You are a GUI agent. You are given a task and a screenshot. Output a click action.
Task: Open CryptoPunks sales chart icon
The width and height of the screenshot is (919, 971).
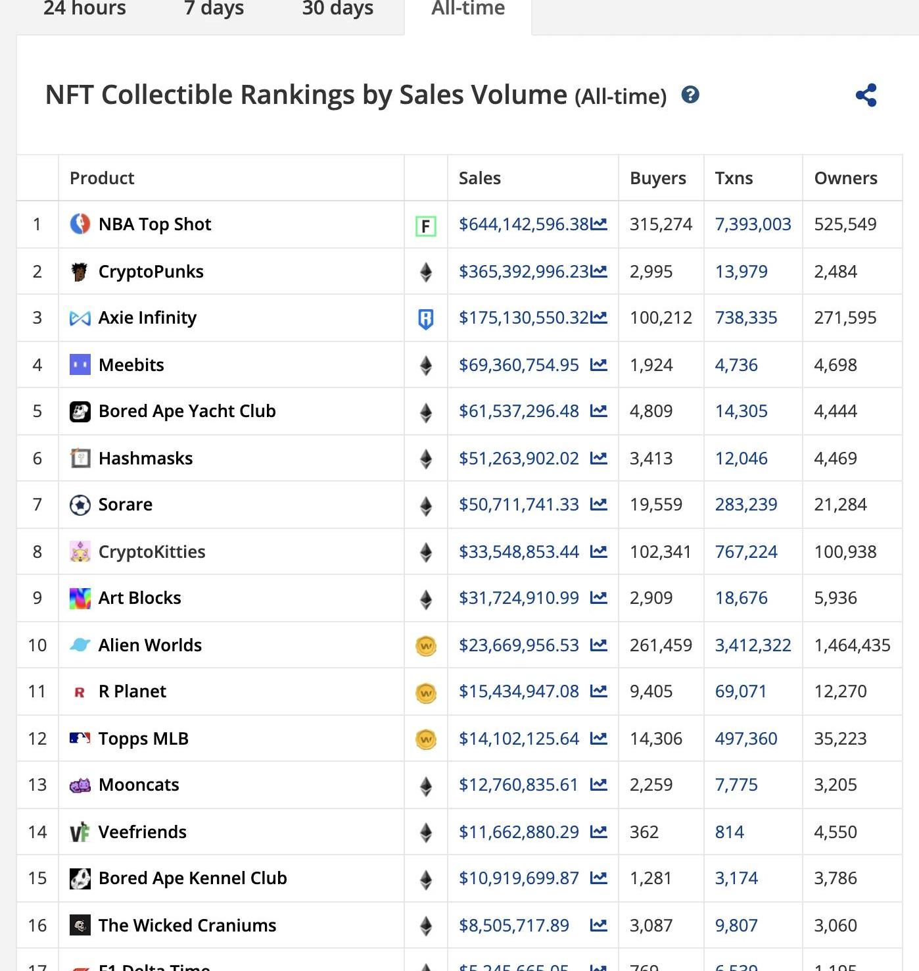tap(599, 272)
